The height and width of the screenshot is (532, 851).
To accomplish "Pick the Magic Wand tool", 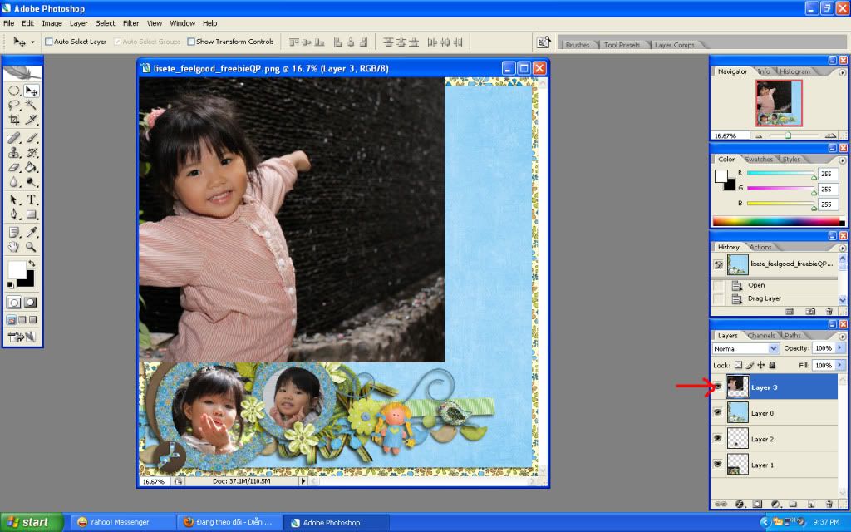I will (x=32, y=106).
